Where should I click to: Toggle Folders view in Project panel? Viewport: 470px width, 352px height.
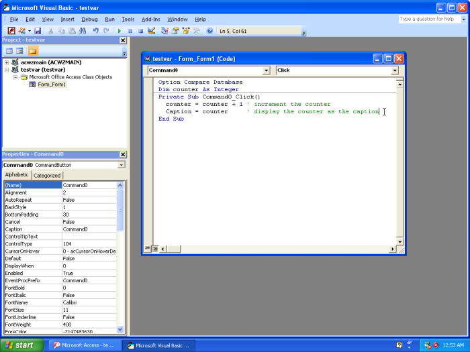pos(33,51)
